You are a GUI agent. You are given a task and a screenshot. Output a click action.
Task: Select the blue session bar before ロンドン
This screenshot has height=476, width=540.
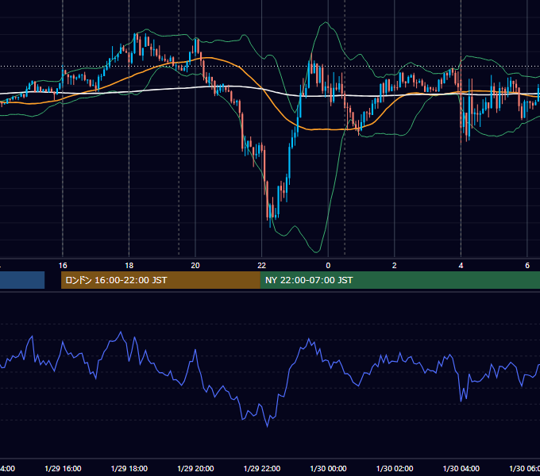click(22, 280)
